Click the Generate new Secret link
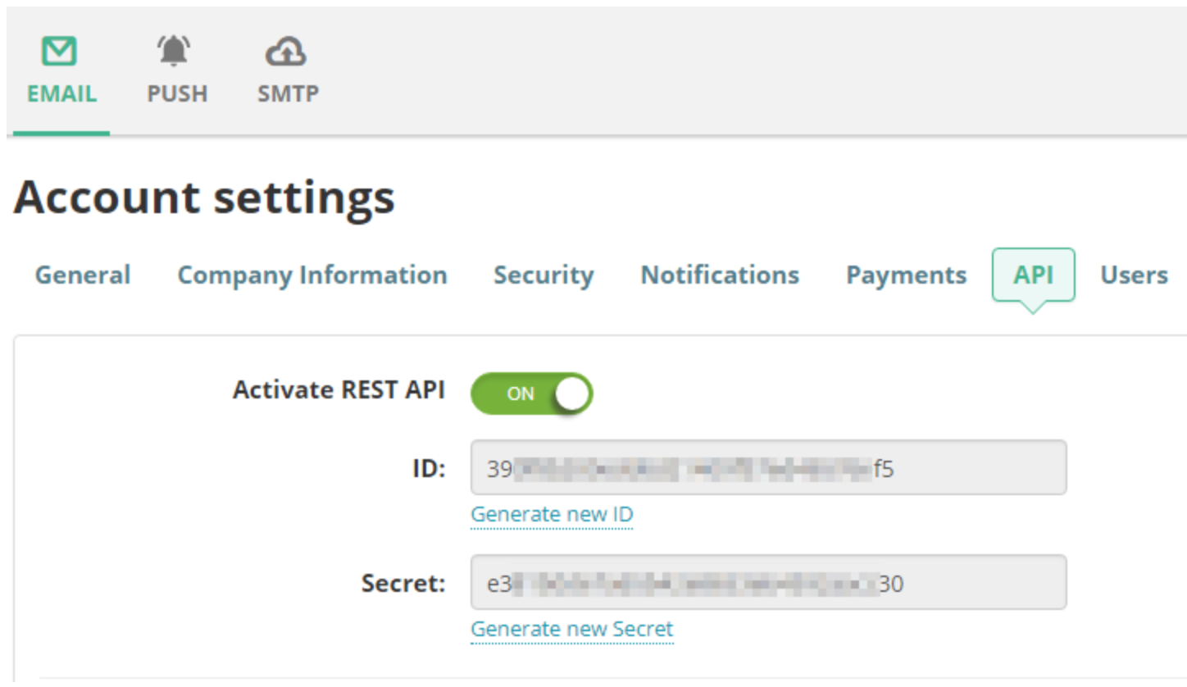Image resolution: width=1187 pixels, height=687 pixels. point(571,630)
